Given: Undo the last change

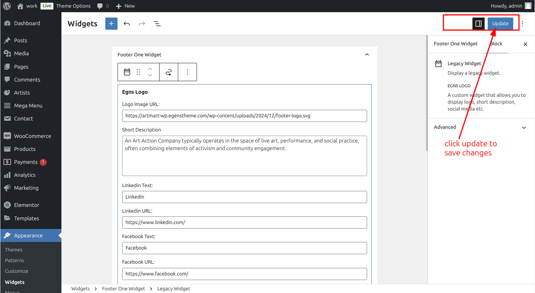Looking at the screenshot, I should coord(127,24).
